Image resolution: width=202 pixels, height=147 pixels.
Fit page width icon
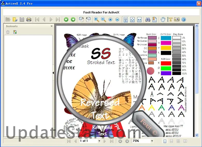(139, 20)
